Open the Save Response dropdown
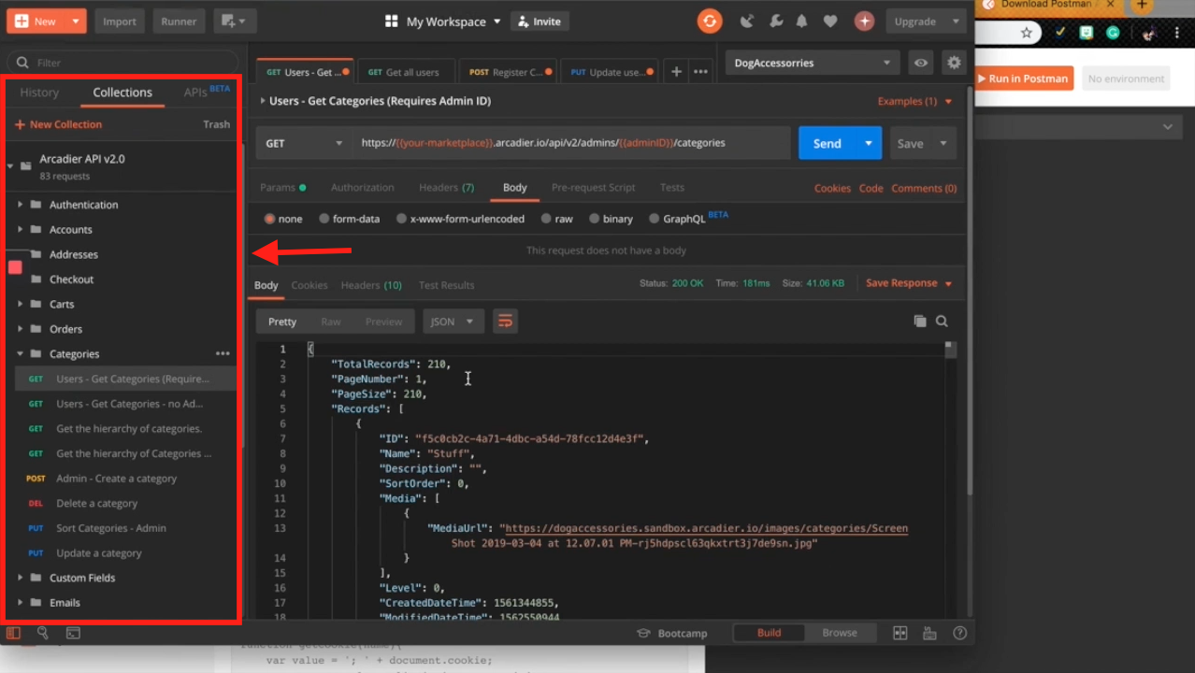Viewport: 1195px width, 673px height. tap(909, 283)
